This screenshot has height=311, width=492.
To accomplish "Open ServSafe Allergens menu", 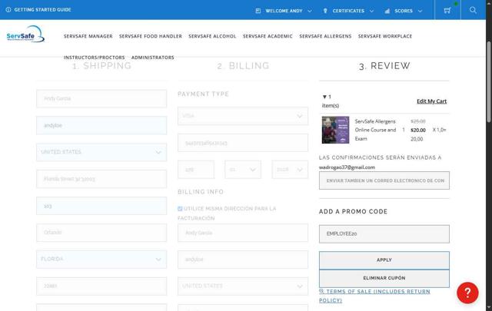I will (325, 36).
